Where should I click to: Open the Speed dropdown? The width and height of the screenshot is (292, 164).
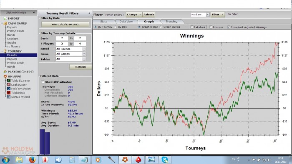point(84,49)
